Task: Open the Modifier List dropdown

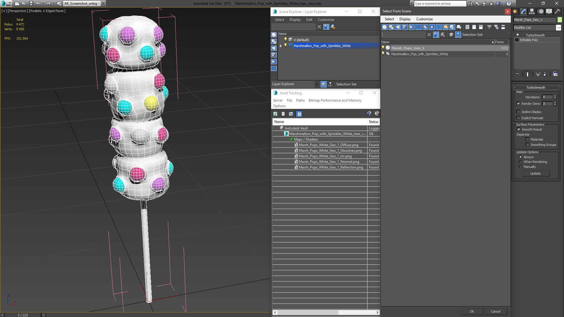Action: coord(558,28)
